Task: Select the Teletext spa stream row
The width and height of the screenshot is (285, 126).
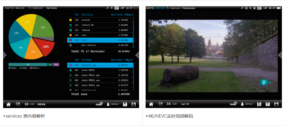Action: (x=100, y=65)
